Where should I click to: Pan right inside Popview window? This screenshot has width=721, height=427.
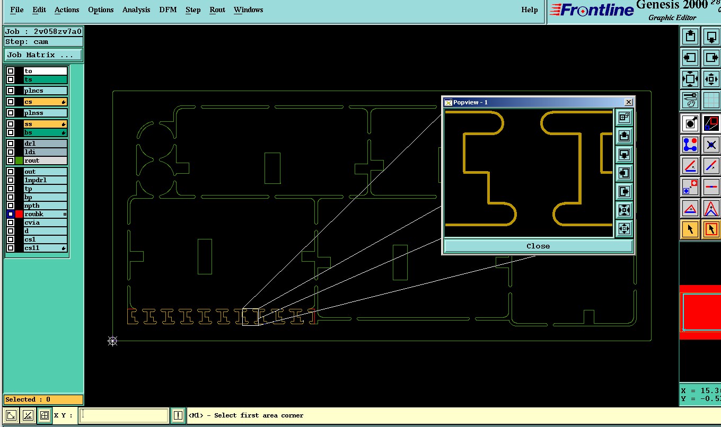point(624,192)
